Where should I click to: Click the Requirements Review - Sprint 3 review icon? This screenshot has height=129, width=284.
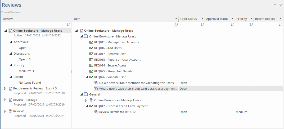coord(10,89)
